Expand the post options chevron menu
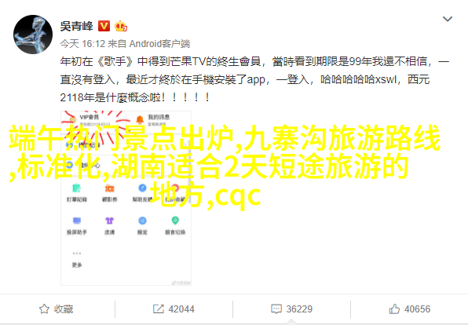This screenshot has height=325, width=468. coord(448,19)
